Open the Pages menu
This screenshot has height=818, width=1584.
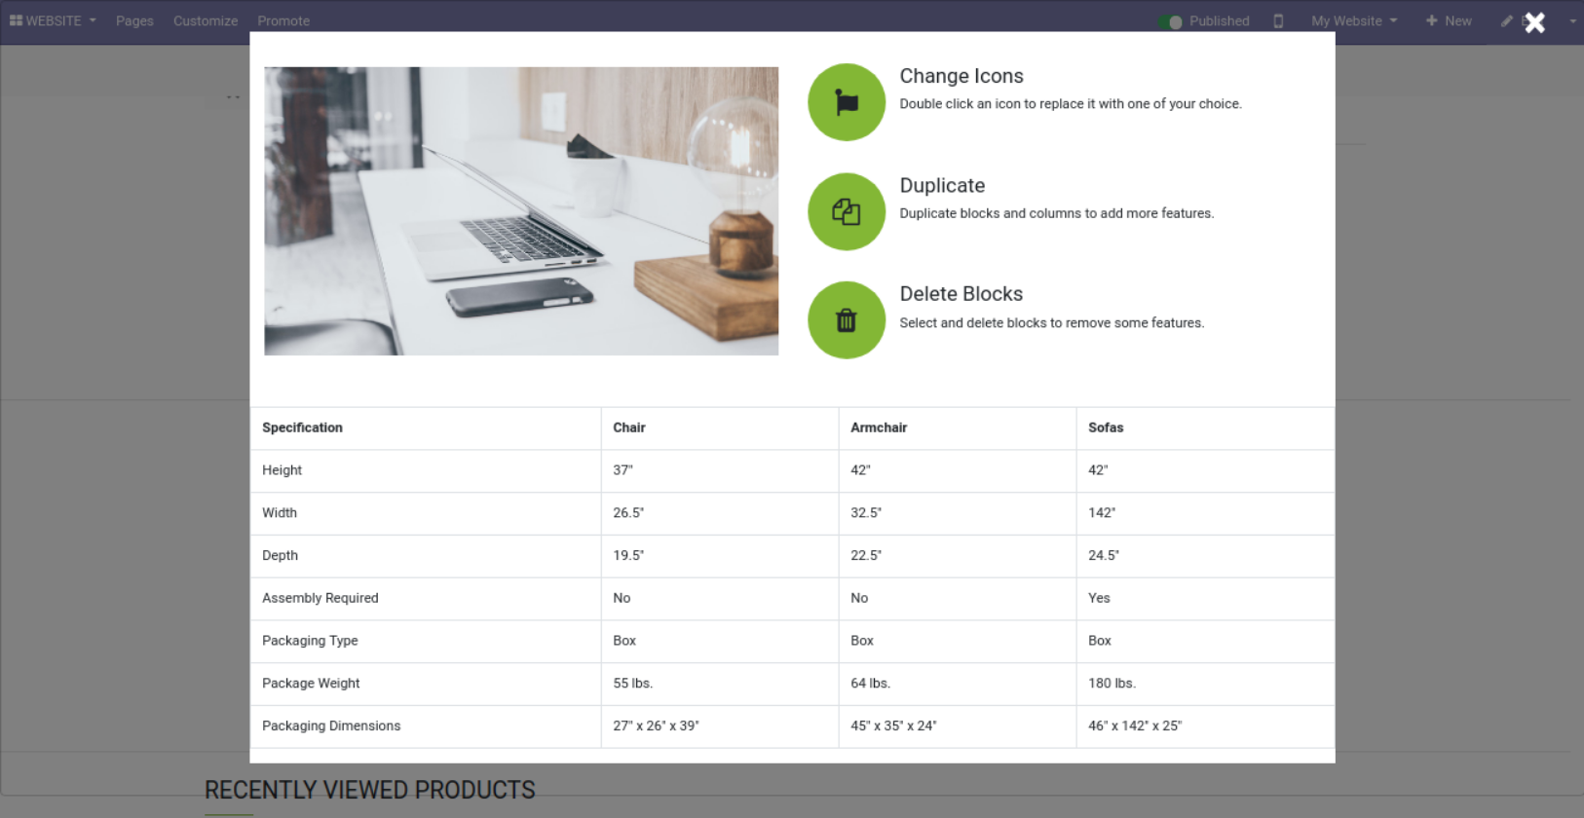[x=134, y=20]
